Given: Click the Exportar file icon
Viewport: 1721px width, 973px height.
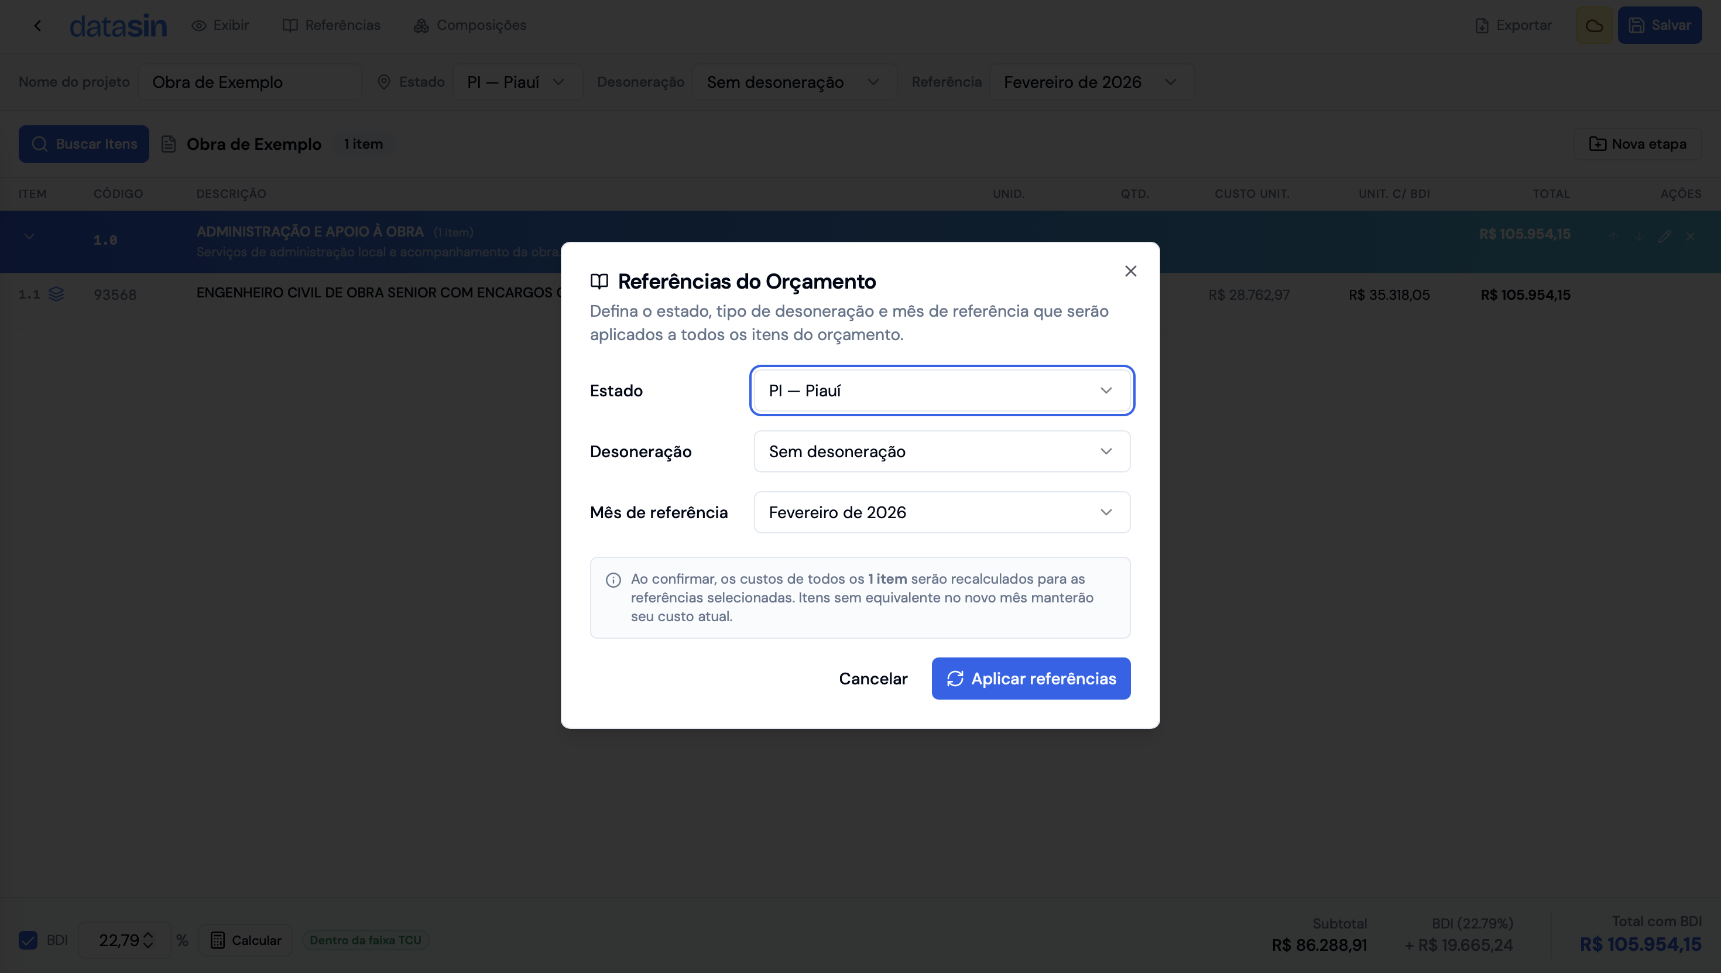Looking at the screenshot, I should click(x=1482, y=25).
